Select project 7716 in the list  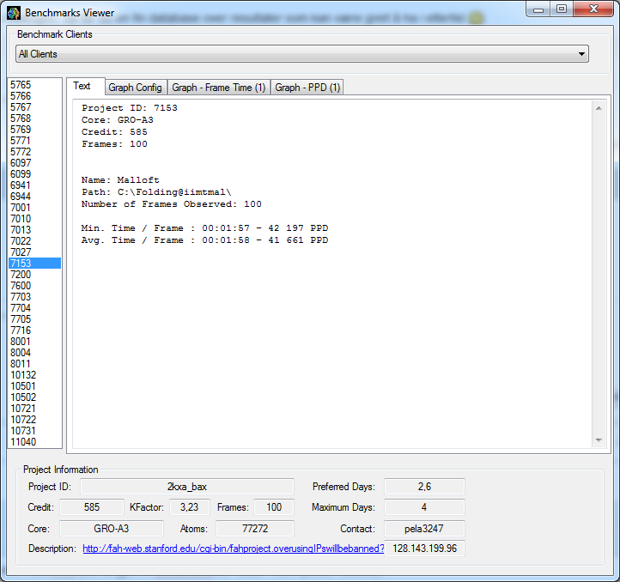34,330
